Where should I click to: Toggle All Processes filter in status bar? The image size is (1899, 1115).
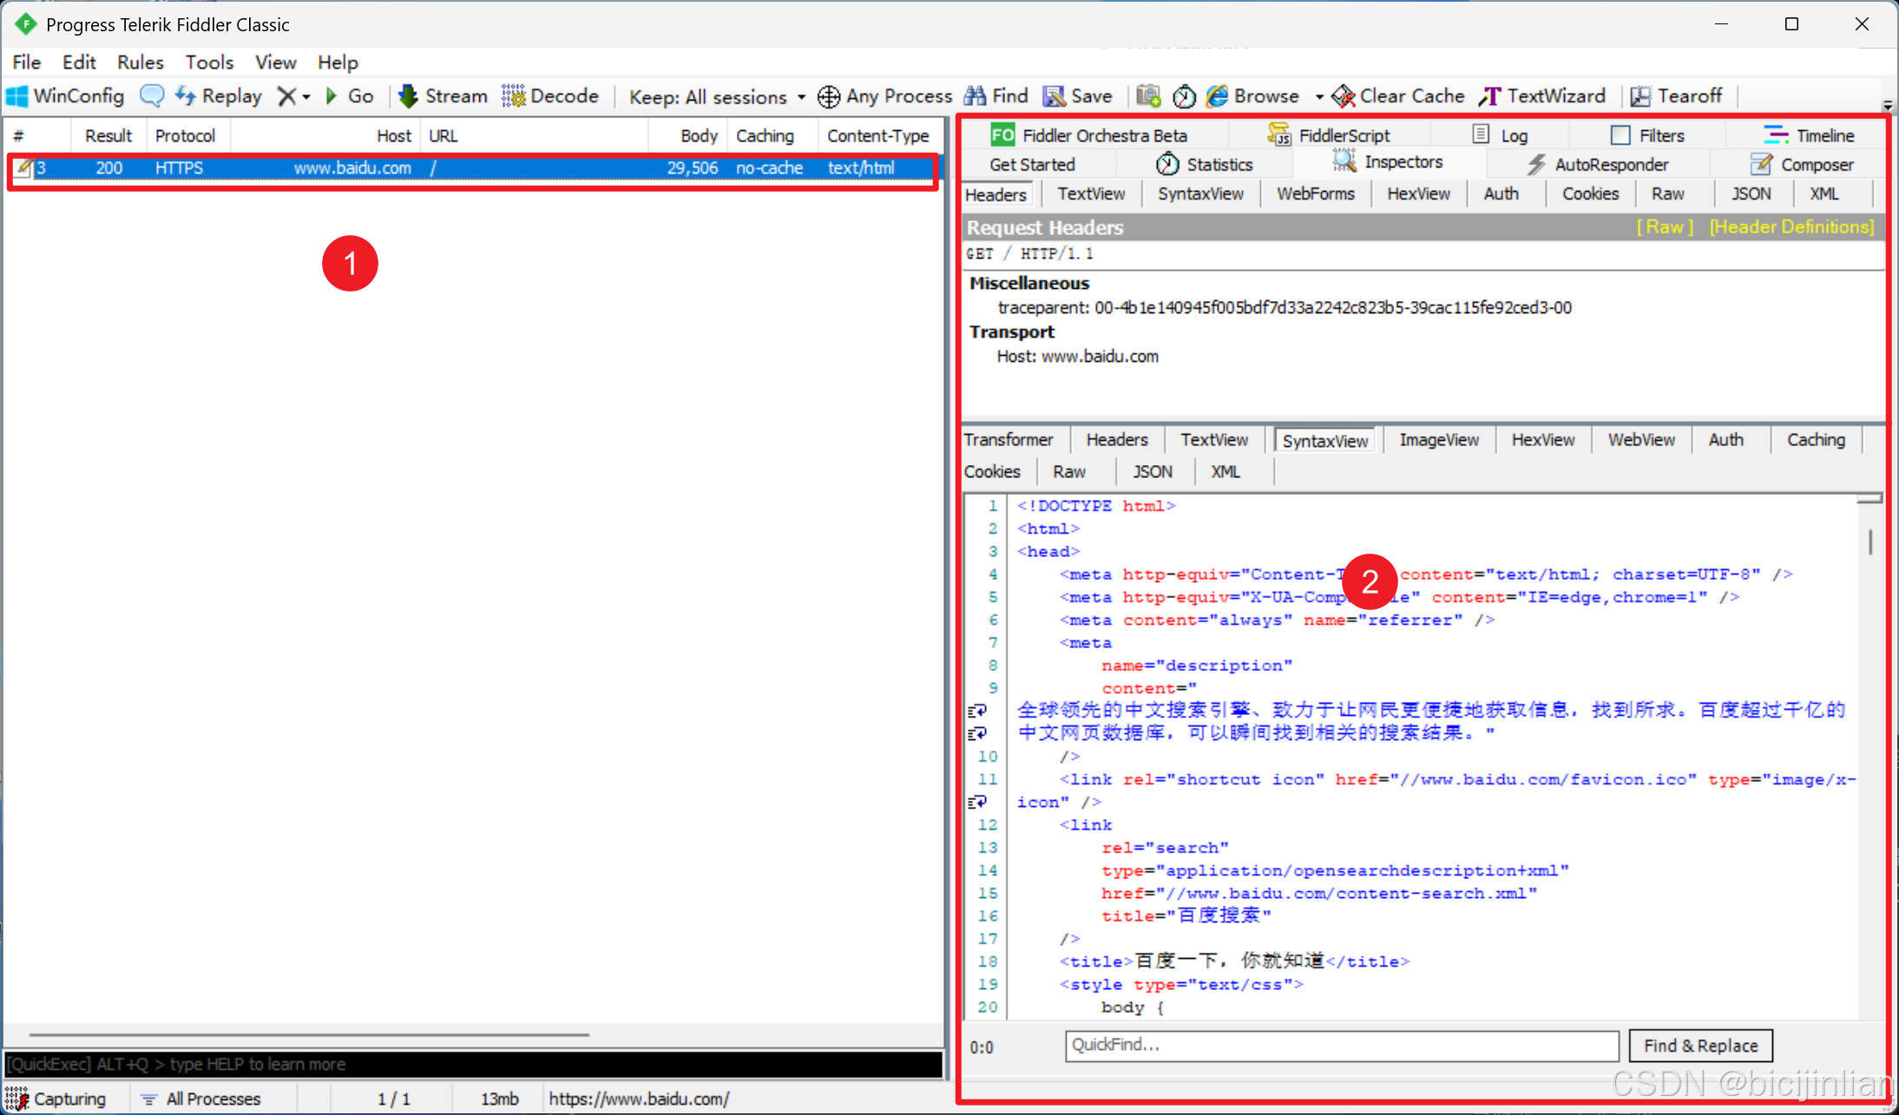pos(201,1099)
